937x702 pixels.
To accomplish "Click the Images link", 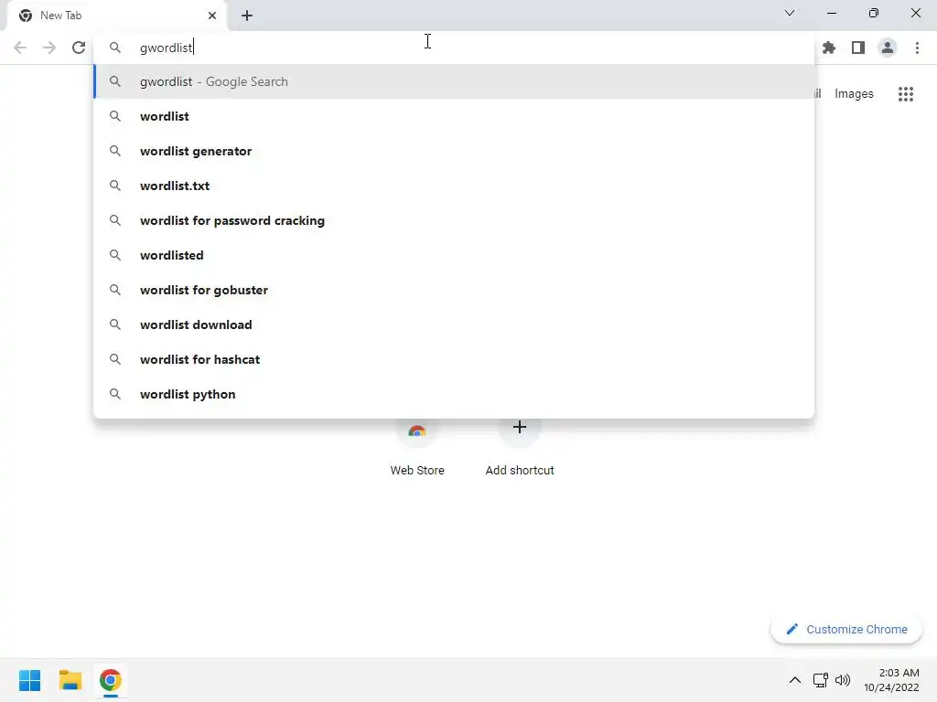I will (x=854, y=94).
